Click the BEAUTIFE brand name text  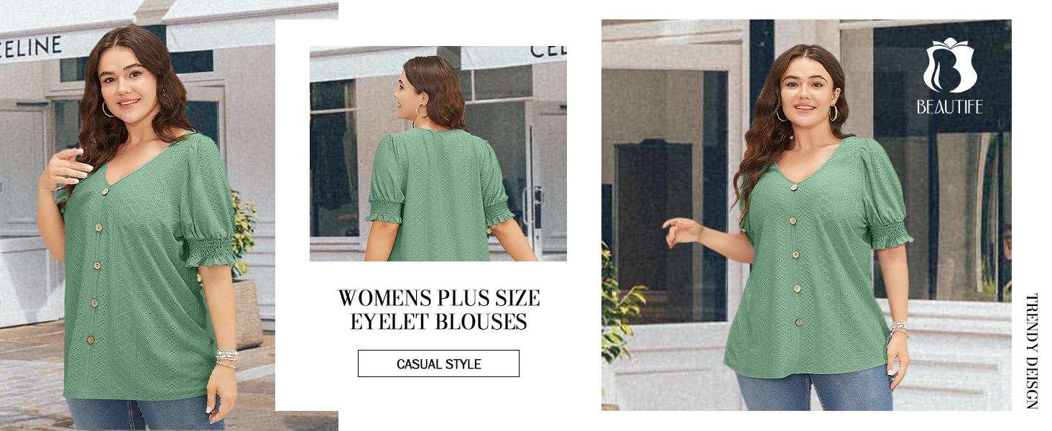click(949, 106)
